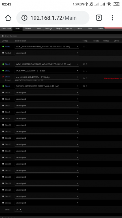
Task: Open the tab switcher showing 2 tabs
Action: coord(99,18)
